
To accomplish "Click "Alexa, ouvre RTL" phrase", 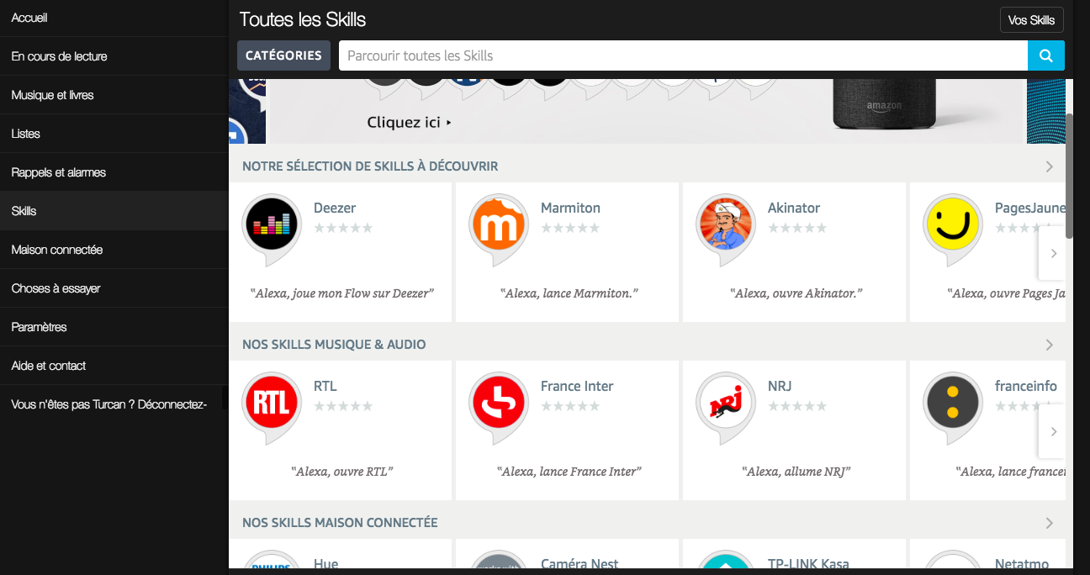I will (x=342, y=472).
